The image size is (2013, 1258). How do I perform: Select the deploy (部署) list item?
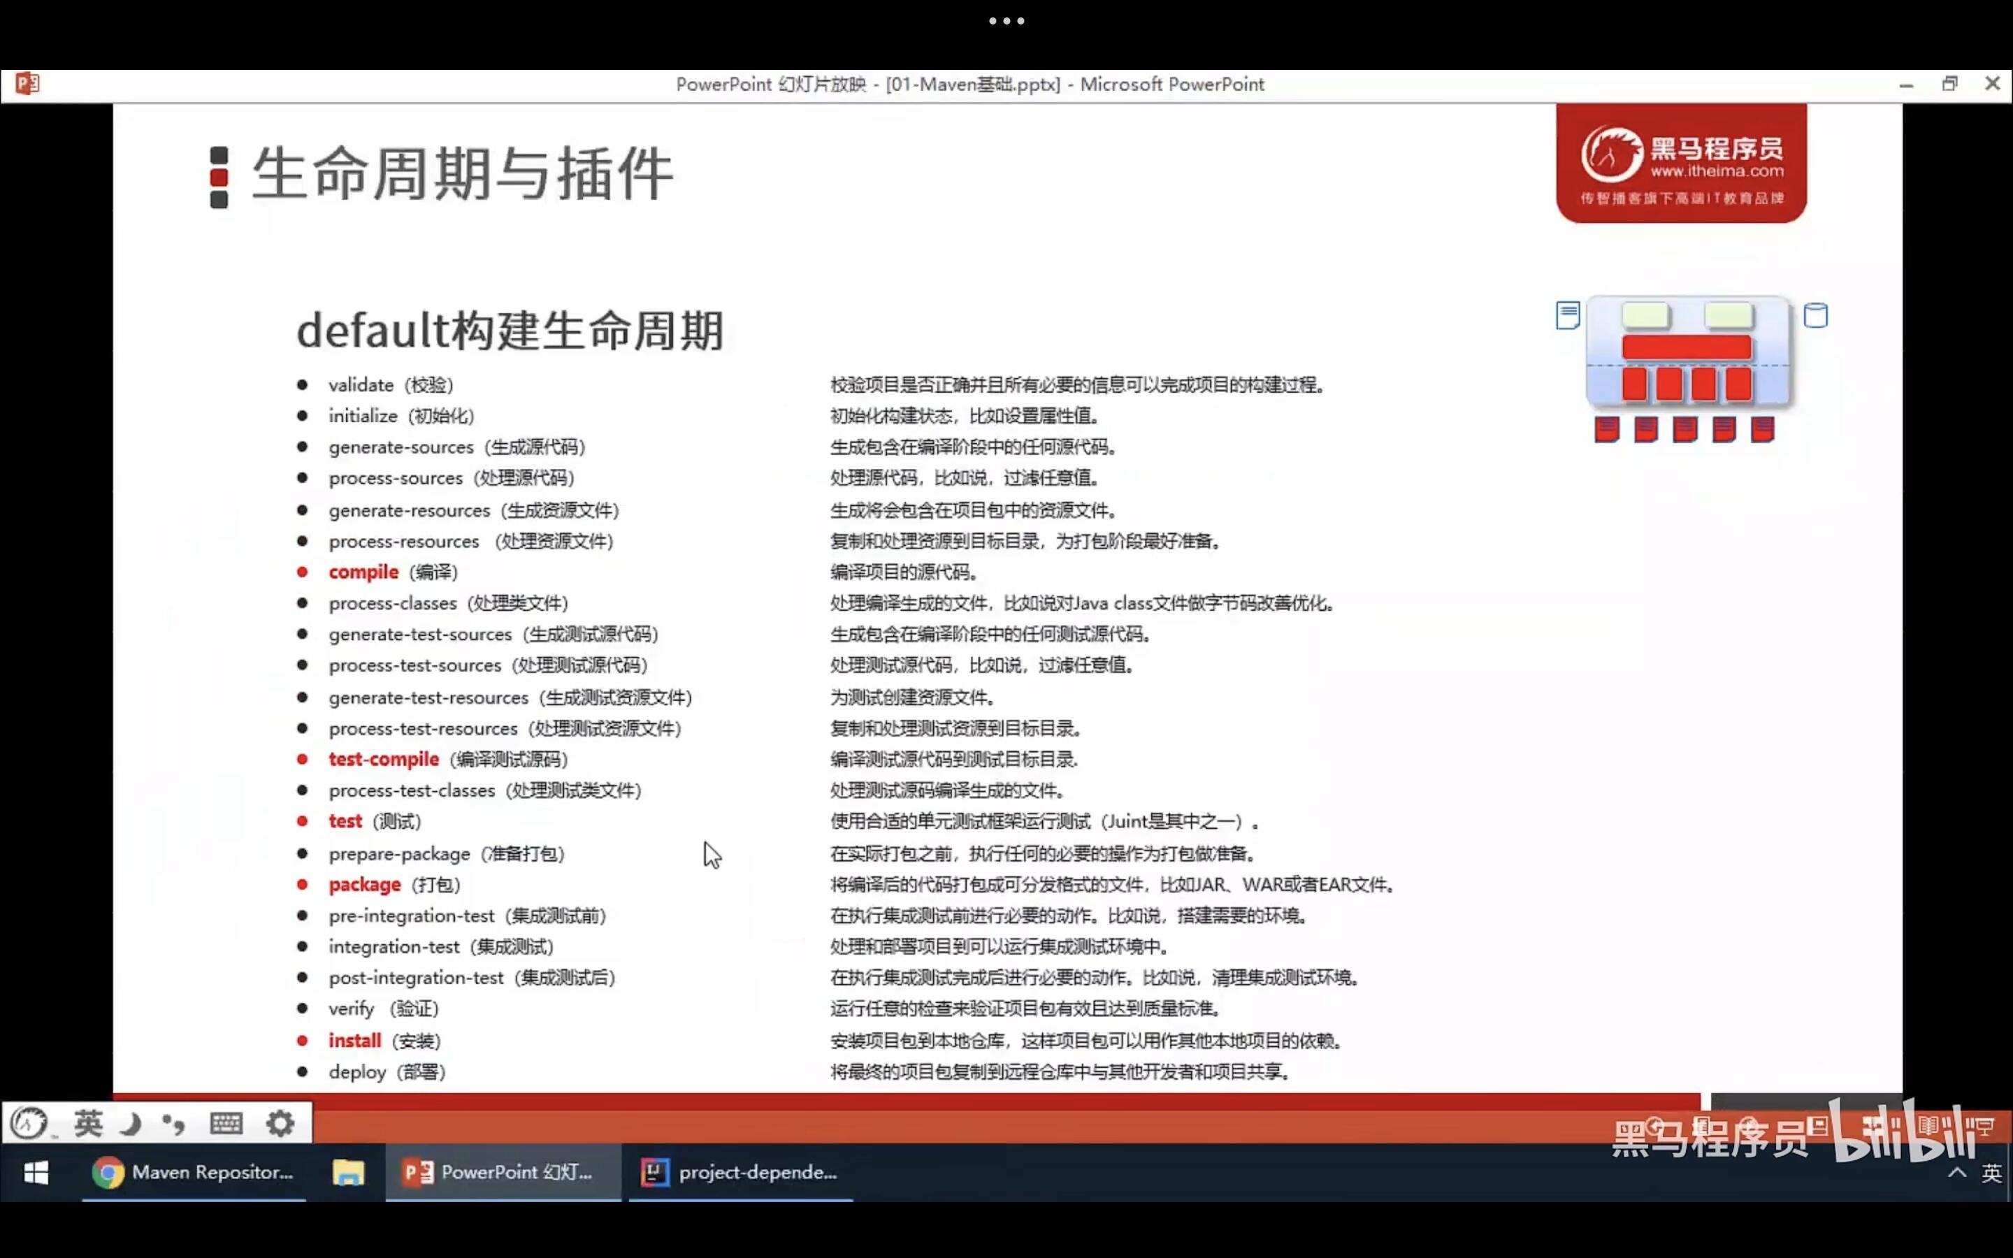(x=387, y=1073)
